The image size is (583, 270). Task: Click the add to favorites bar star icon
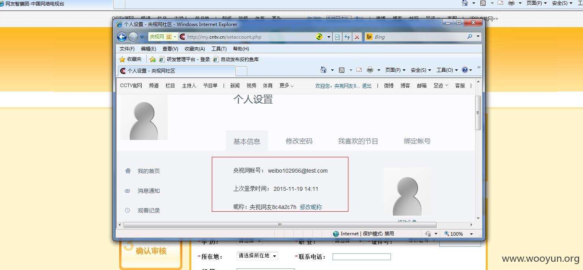[153, 60]
